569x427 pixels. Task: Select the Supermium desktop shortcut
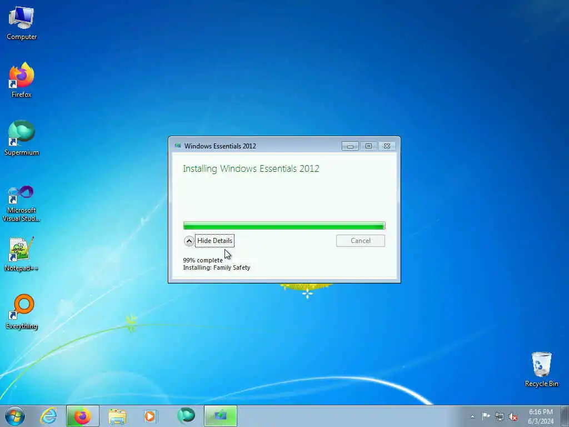(x=22, y=138)
